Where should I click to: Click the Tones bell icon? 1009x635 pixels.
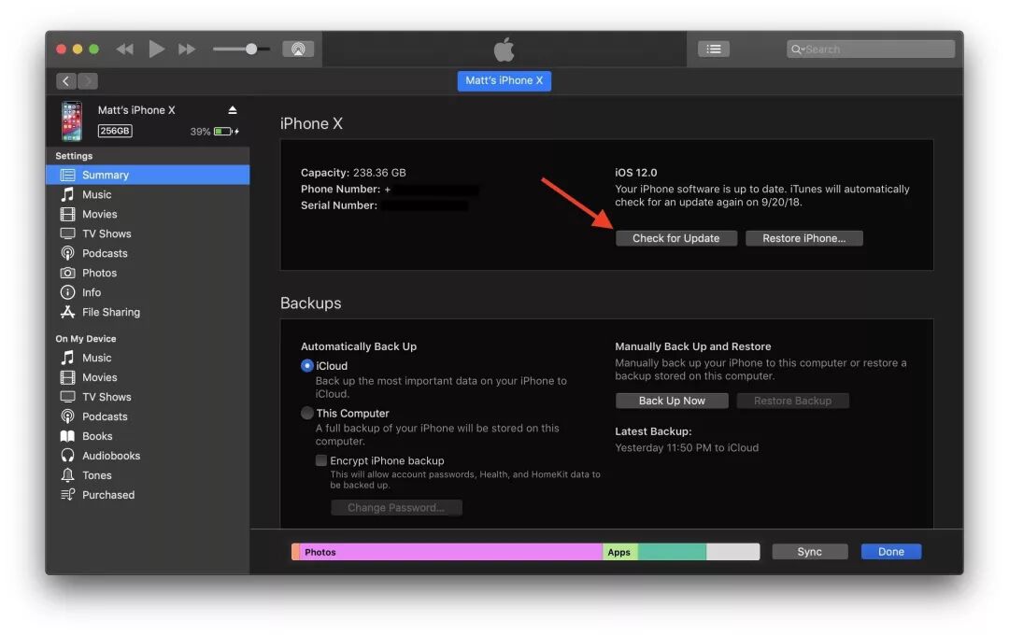pyautogui.click(x=67, y=475)
